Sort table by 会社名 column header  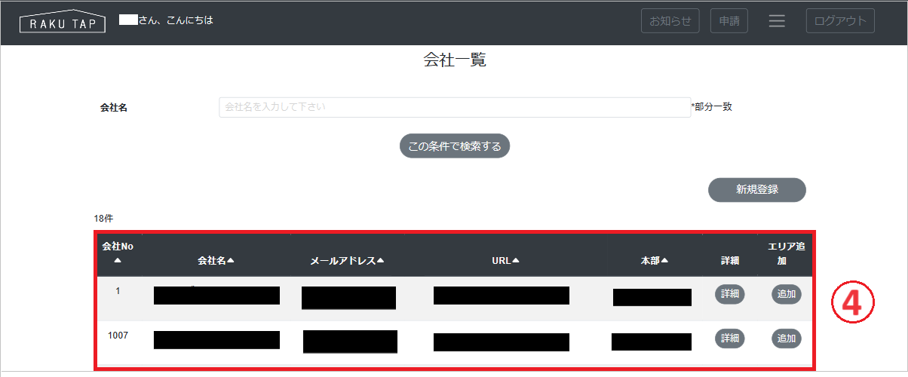tap(216, 261)
